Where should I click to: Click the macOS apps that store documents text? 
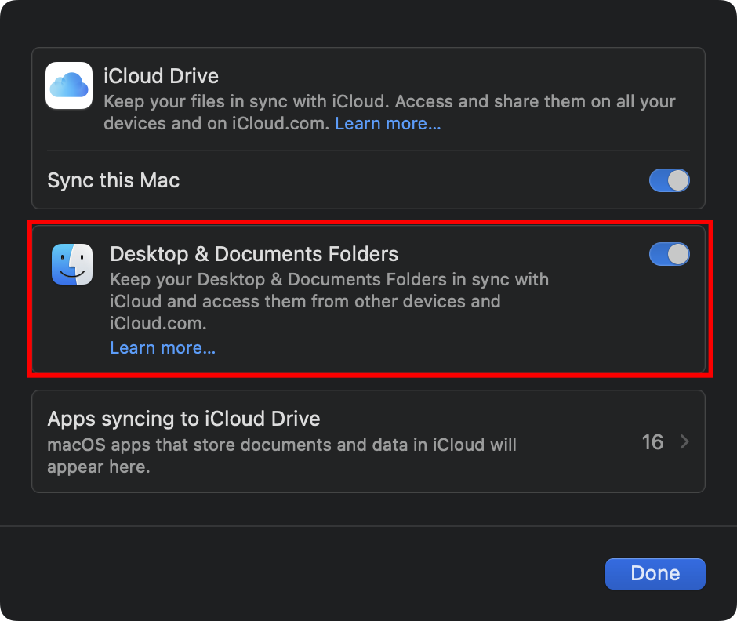click(282, 445)
